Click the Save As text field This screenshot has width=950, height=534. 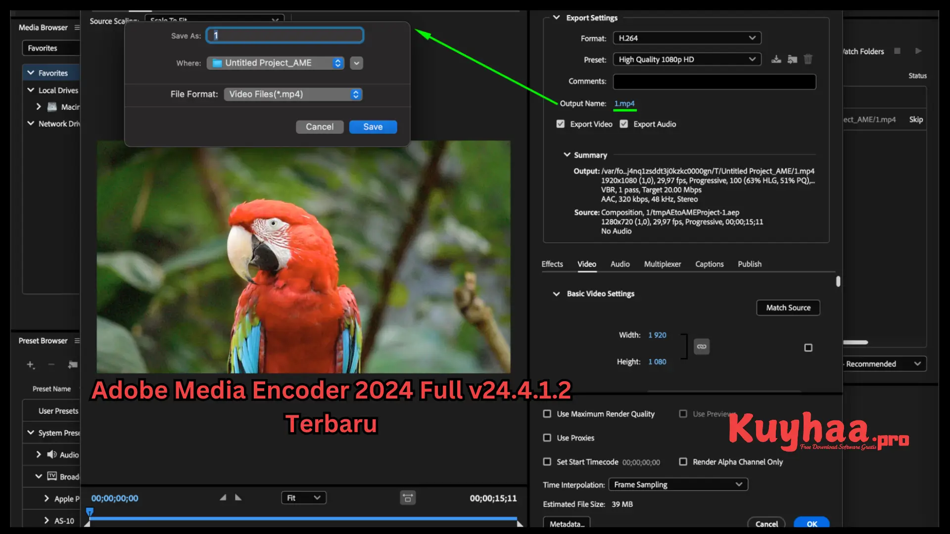pyautogui.click(x=285, y=35)
